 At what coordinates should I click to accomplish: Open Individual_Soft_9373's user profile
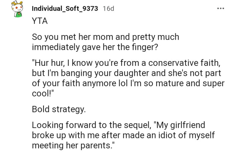(x=65, y=9)
